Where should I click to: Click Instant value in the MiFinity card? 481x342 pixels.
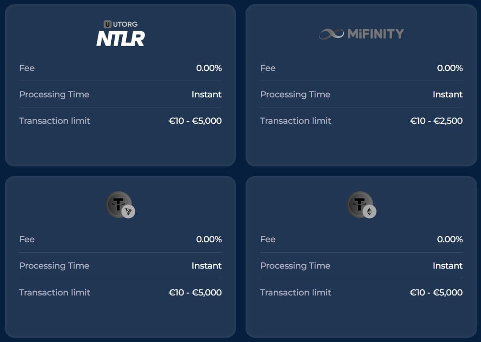pos(447,94)
